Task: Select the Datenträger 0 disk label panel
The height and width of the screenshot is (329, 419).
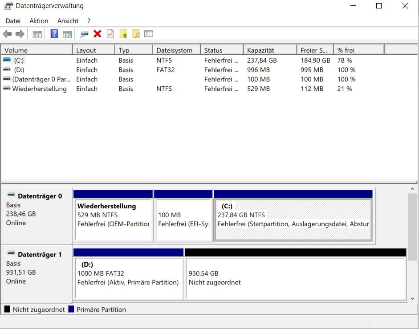Action: [x=37, y=215]
